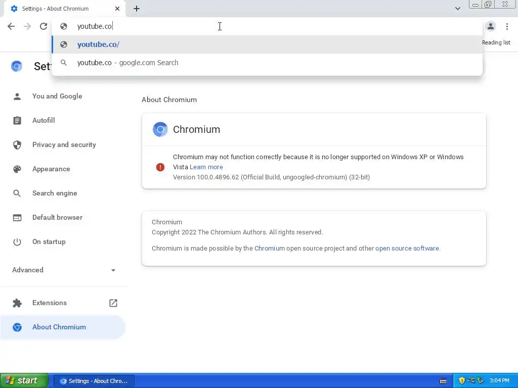The height and width of the screenshot is (388, 518).
Task: Click the power icon beside On startup
Action: (17, 242)
